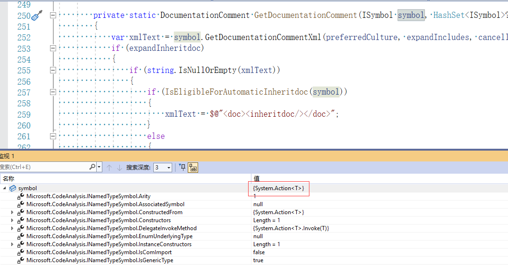Select the IsComImport property row
The width and height of the screenshot is (508, 265).
[254, 252]
